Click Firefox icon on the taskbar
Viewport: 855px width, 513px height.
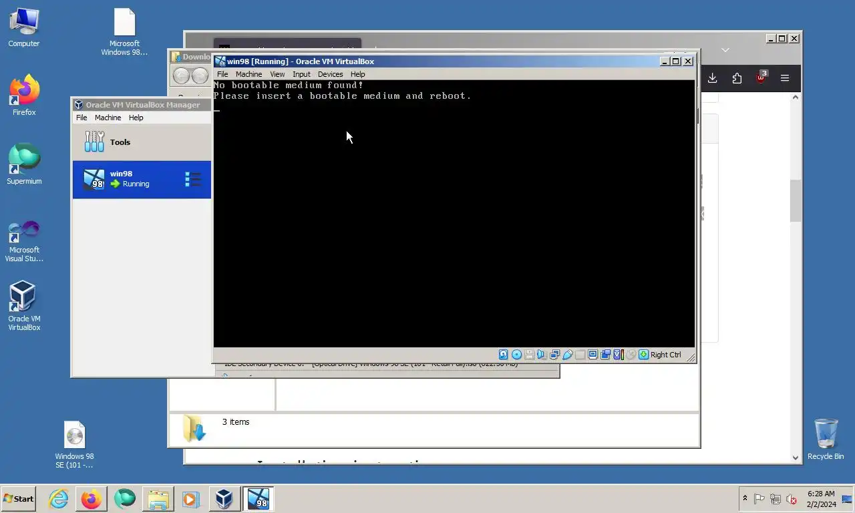click(x=92, y=498)
